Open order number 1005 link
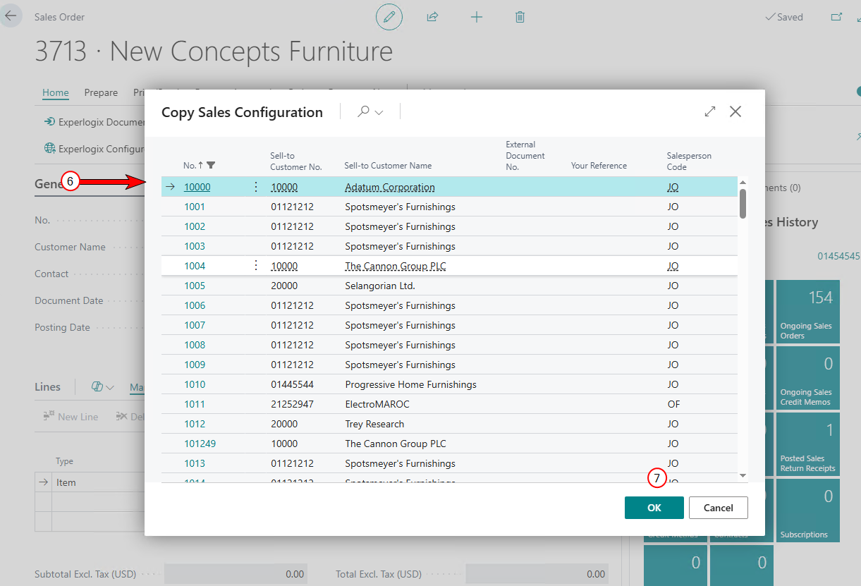861x586 pixels. pyautogui.click(x=195, y=286)
